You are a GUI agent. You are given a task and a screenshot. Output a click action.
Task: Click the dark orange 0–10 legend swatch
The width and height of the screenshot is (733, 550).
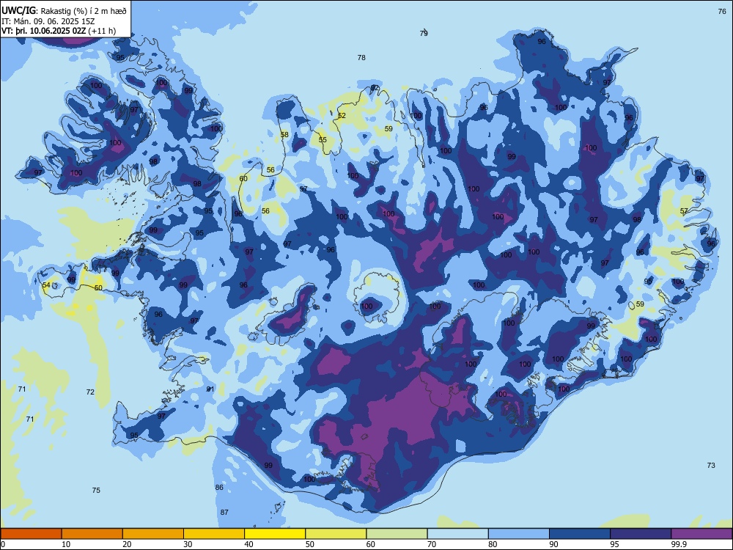pos(31,534)
